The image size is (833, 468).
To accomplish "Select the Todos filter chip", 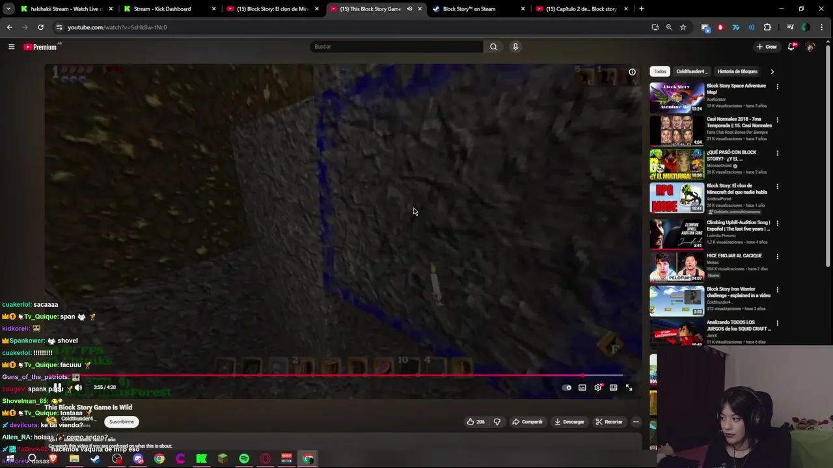I will pos(660,71).
